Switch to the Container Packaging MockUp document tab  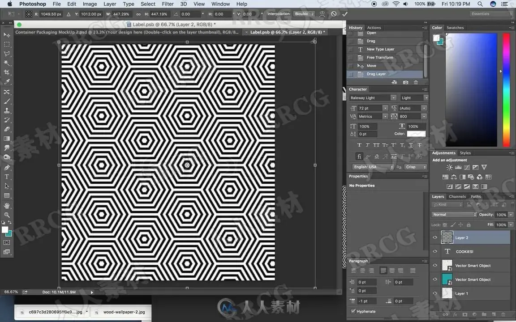point(127,32)
